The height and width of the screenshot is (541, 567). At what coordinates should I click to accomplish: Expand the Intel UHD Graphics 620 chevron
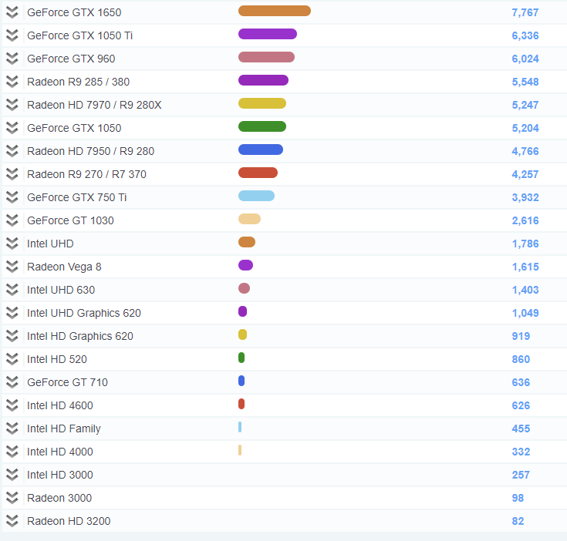click(12, 313)
